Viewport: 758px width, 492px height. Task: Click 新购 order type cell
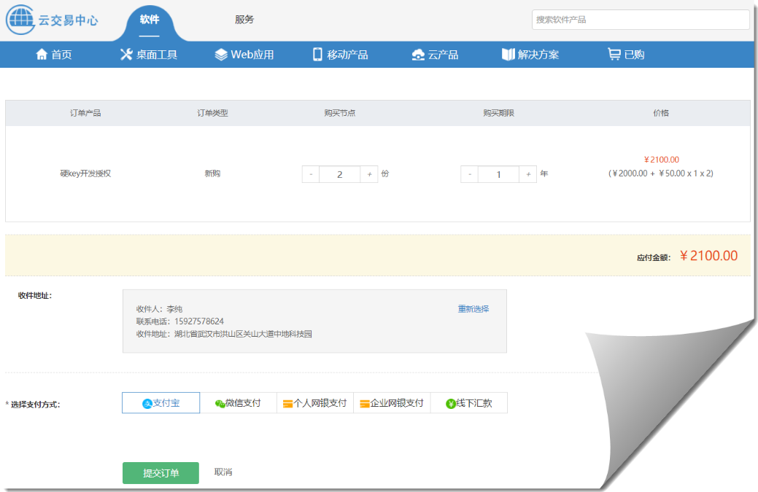pyautogui.click(x=212, y=173)
